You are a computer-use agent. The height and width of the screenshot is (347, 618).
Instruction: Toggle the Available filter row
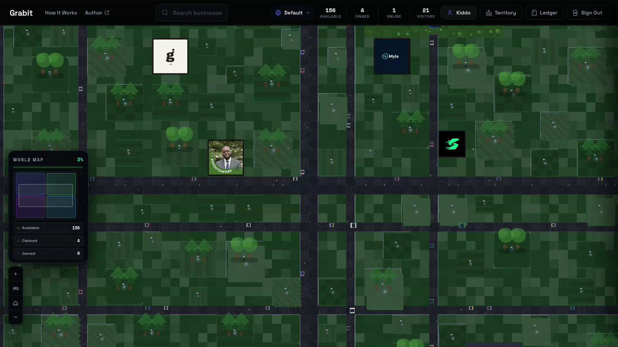coord(48,228)
